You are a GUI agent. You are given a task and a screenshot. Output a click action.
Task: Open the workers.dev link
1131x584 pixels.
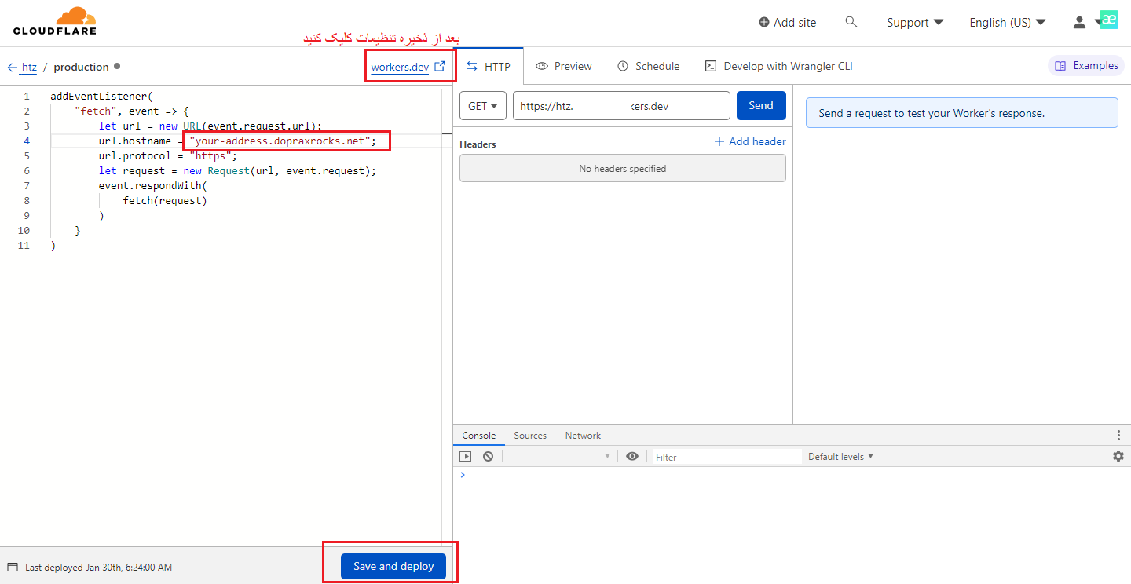click(x=400, y=67)
